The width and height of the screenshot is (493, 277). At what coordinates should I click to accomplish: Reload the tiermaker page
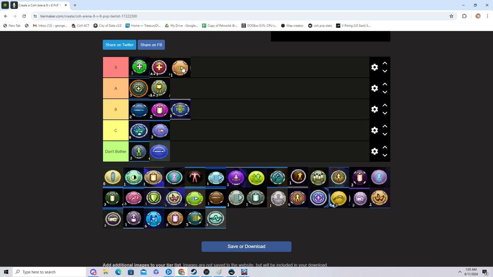click(24, 16)
